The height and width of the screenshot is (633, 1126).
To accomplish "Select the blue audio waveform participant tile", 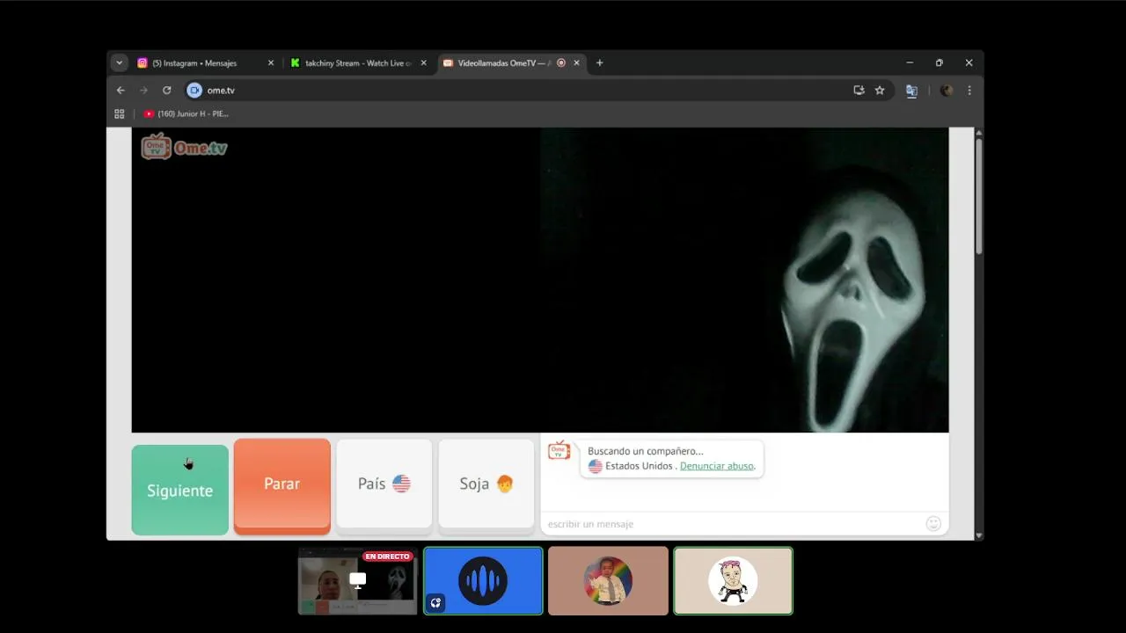I will (483, 580).
